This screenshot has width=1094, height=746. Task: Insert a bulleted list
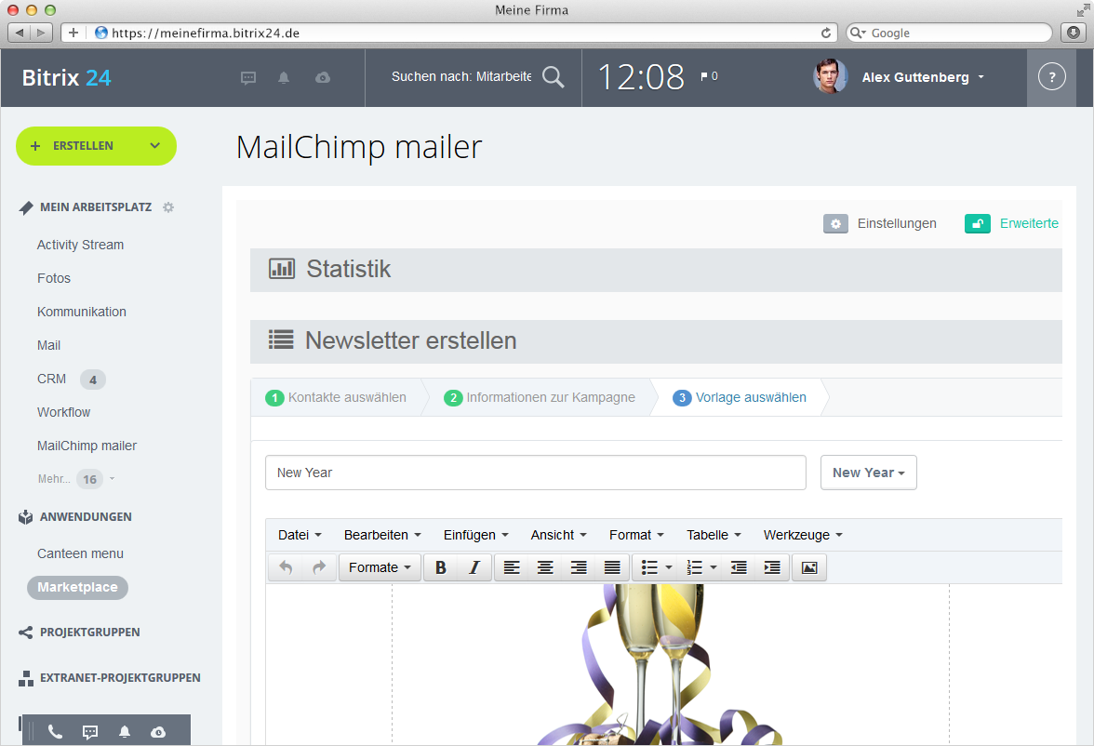coord(649,567)
